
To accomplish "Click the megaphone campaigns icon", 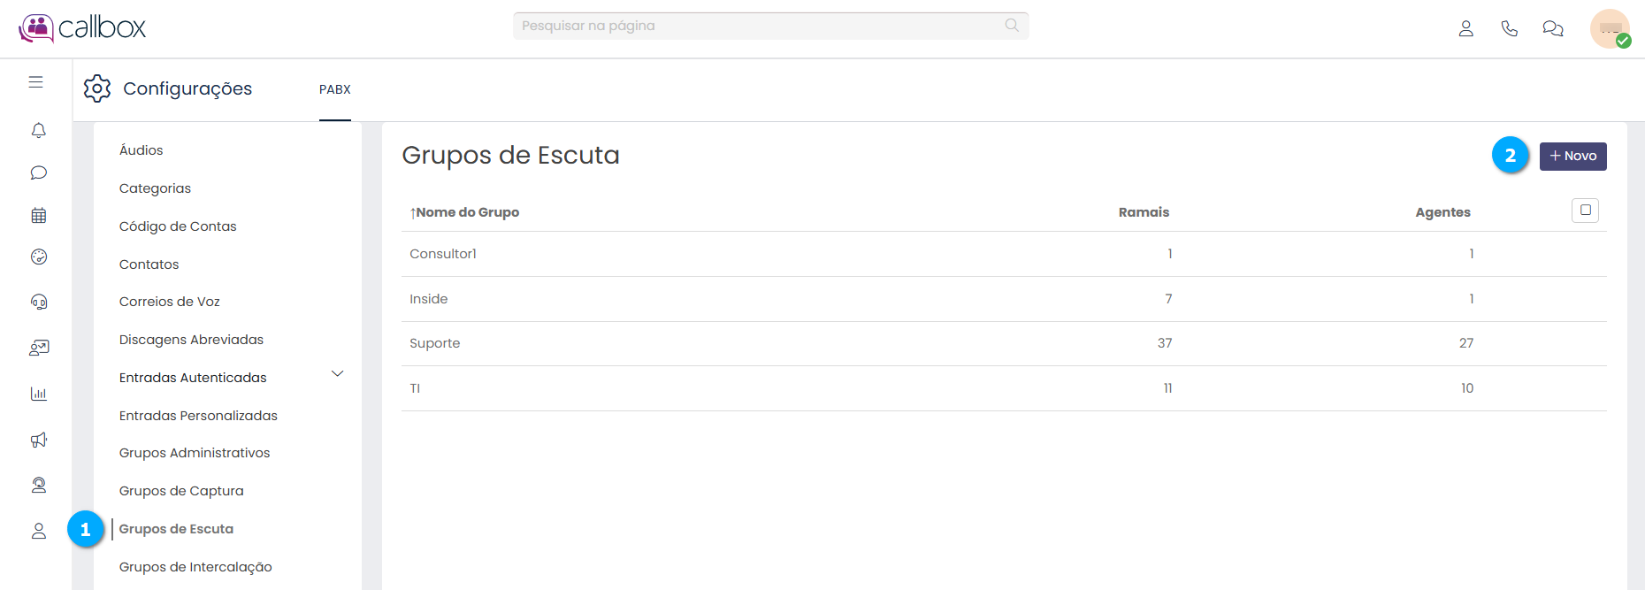I will (x=38, y=440).
